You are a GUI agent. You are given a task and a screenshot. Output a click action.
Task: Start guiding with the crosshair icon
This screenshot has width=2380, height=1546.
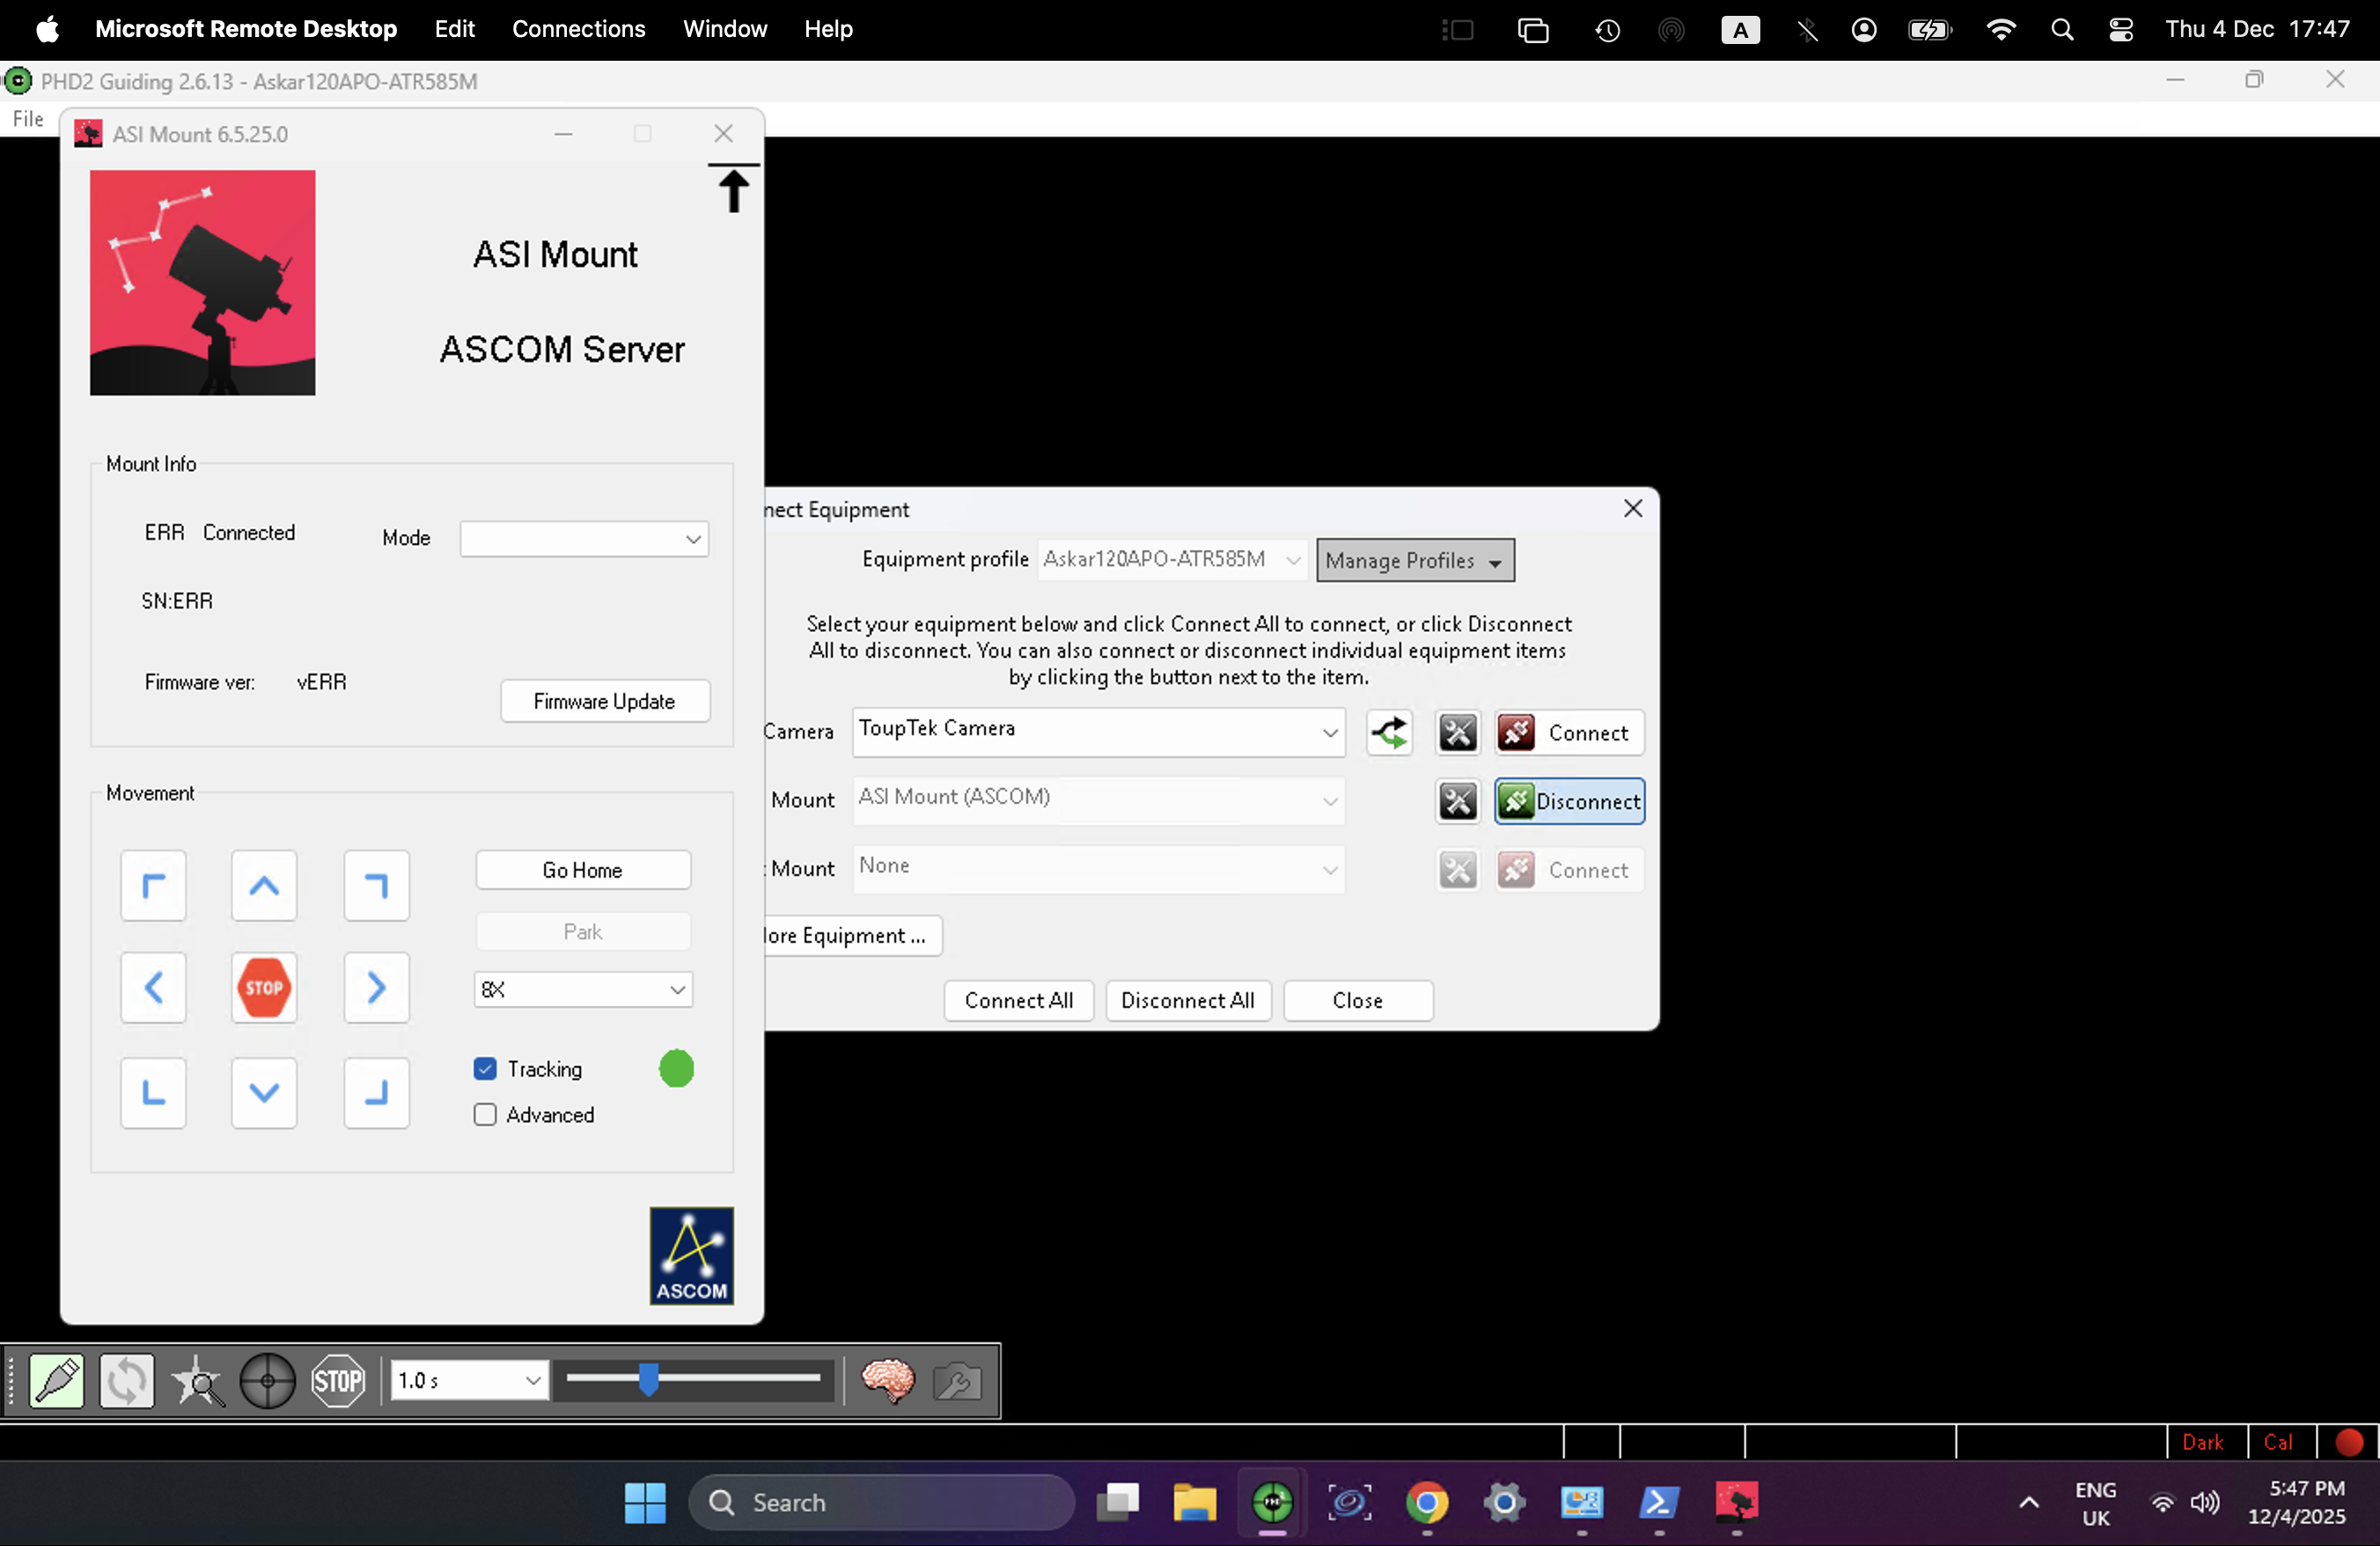point(267,1381)
